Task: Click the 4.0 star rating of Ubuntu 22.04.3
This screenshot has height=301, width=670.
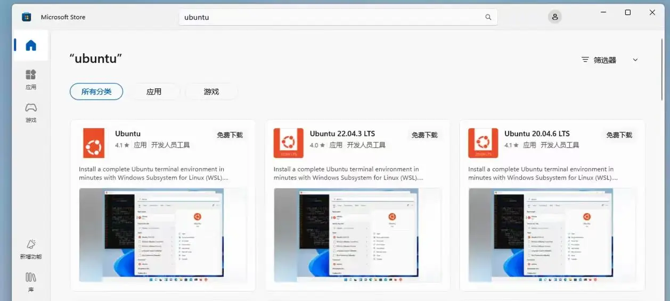Action: pos(317,145)
